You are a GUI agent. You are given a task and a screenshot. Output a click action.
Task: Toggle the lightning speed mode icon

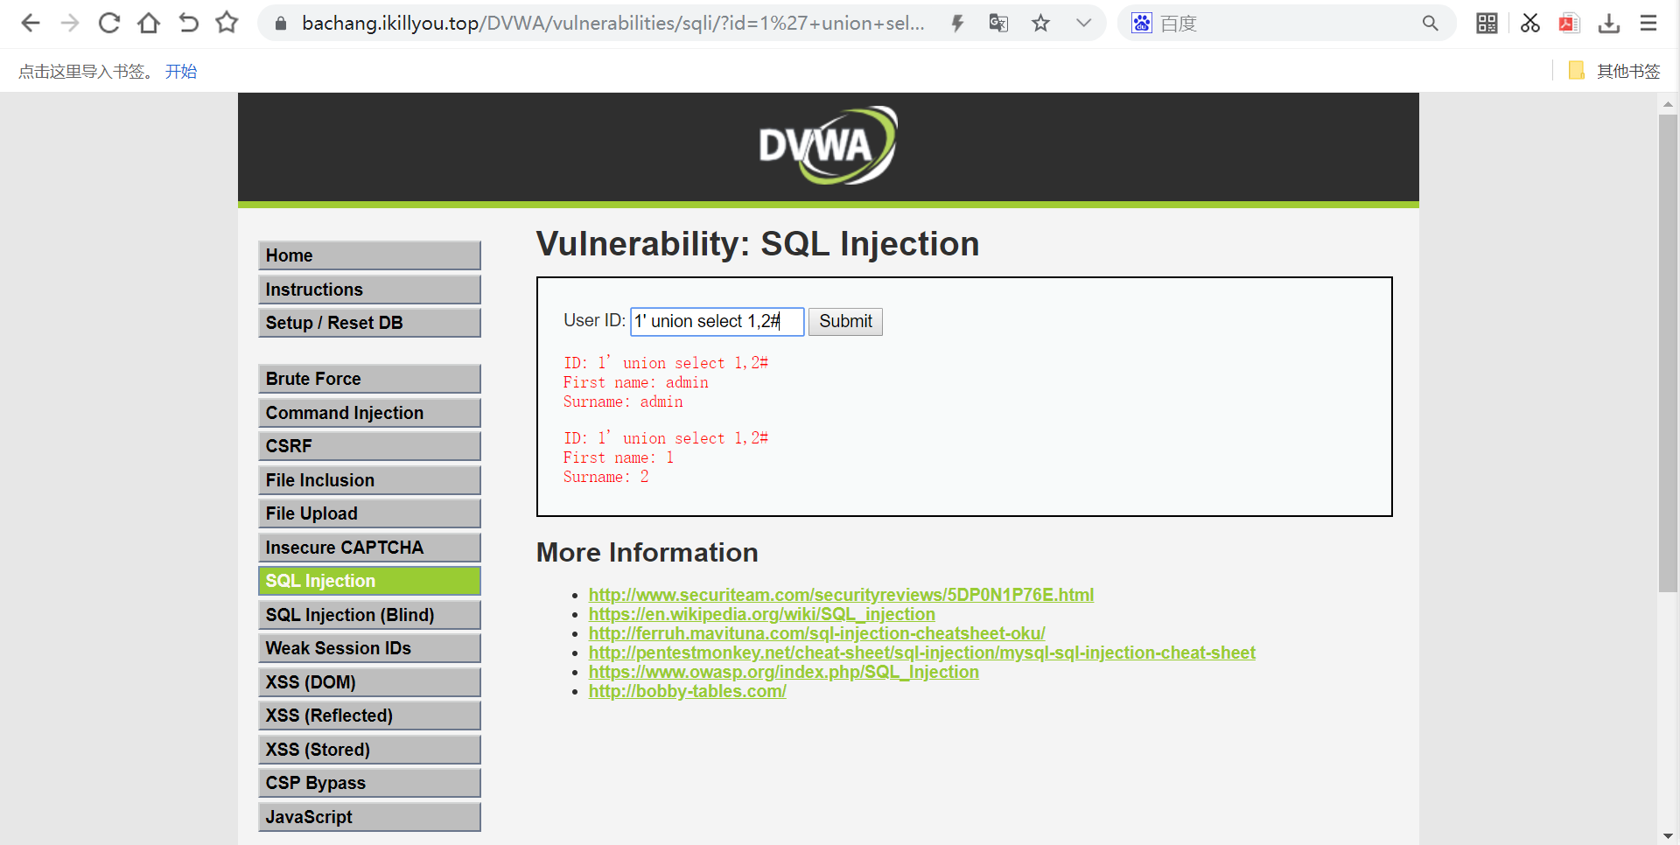pos(958,24)
